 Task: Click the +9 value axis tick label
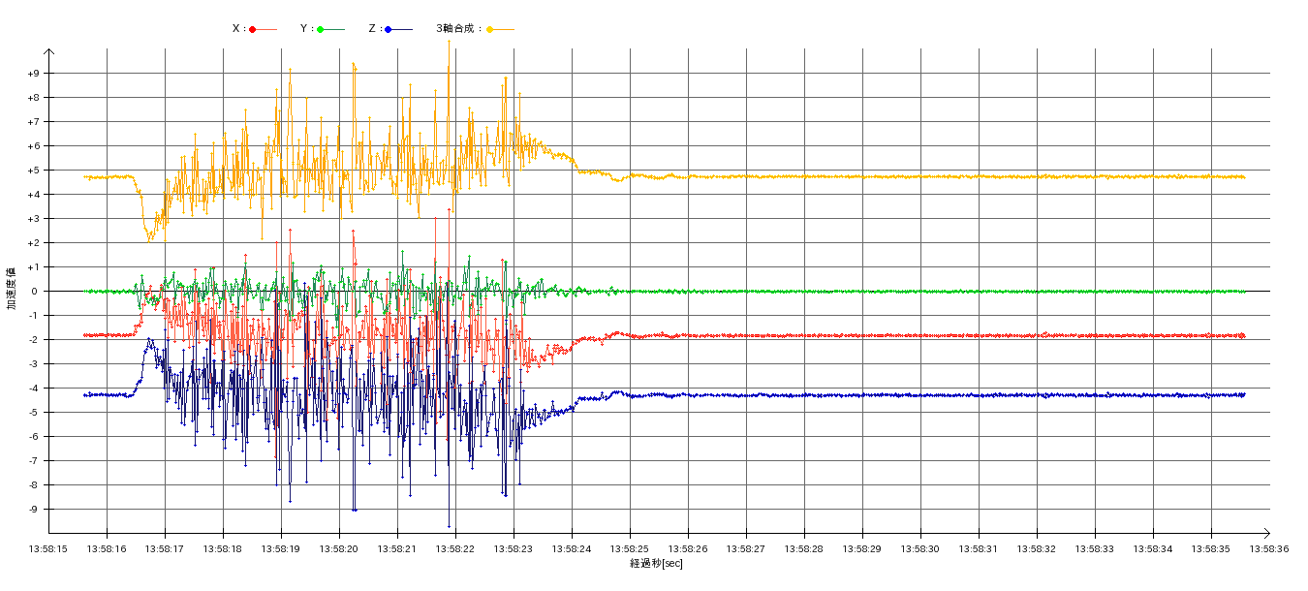click(x=33, y=74)
